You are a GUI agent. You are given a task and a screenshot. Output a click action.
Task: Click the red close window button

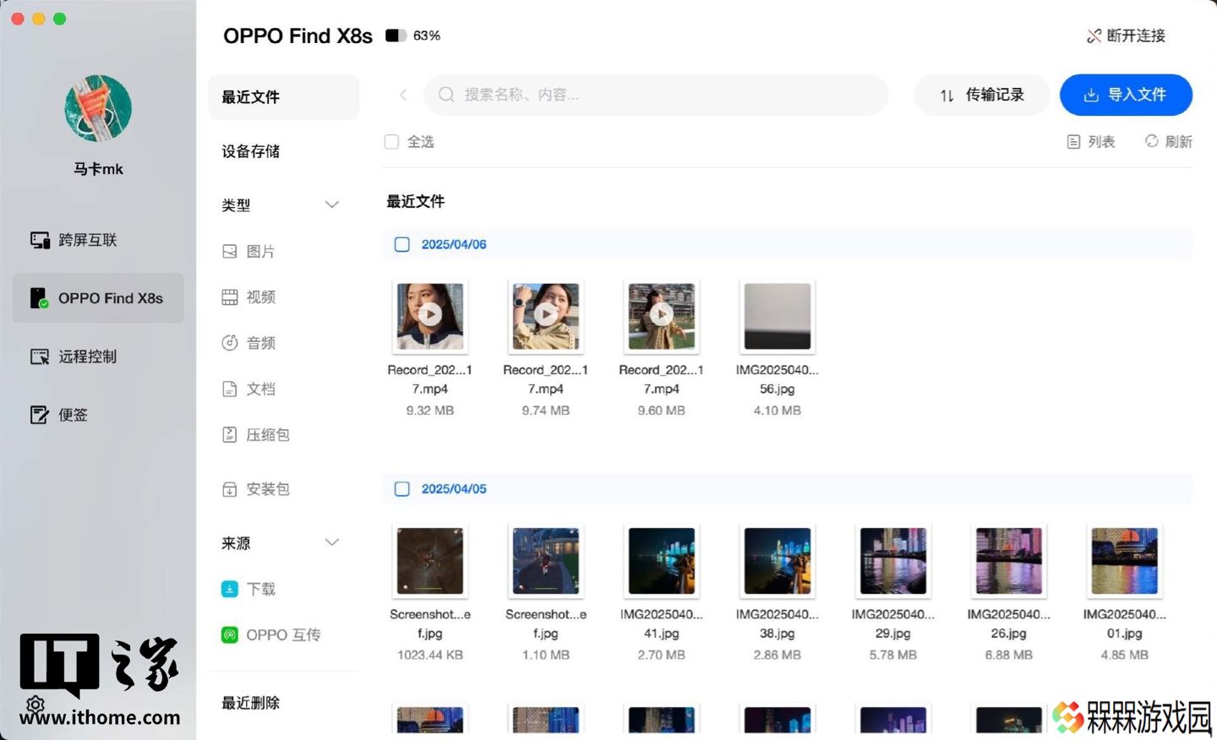point(18,19)
